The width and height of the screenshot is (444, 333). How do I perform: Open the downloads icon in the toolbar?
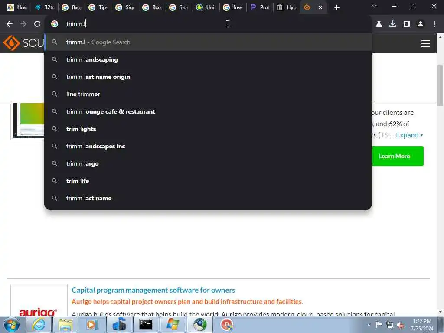click(x=393, y=24)
